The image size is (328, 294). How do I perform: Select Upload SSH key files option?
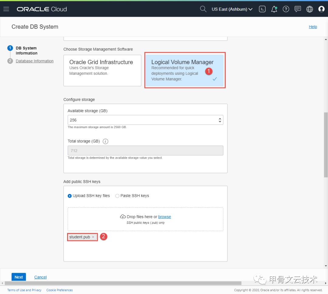70,196
